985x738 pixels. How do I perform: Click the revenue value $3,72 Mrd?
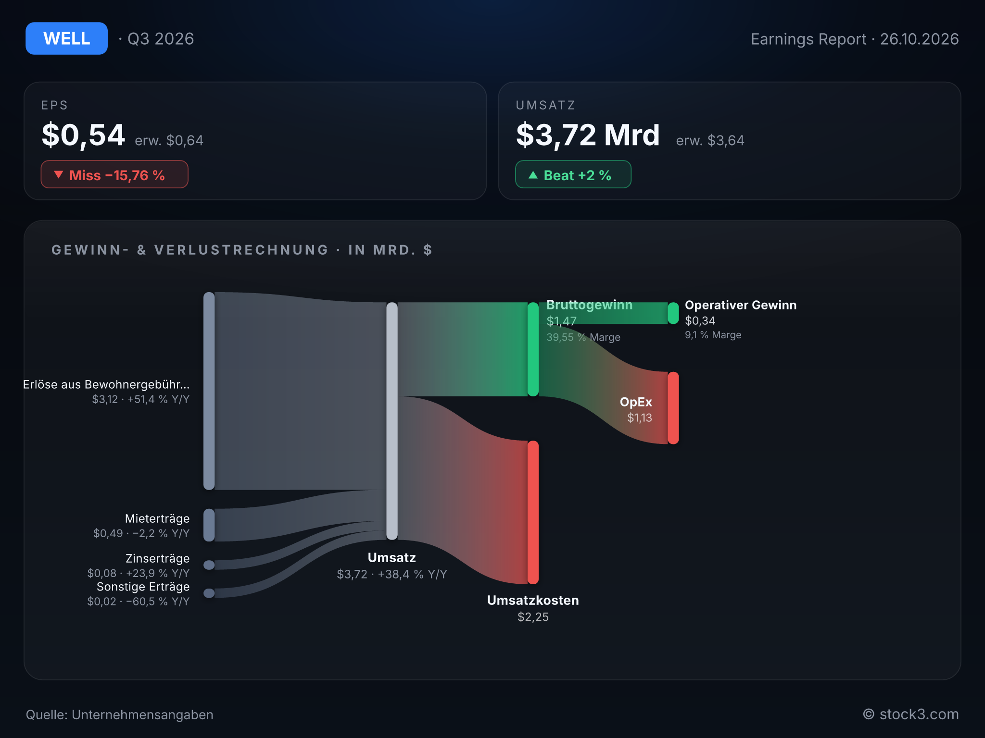pyautogui.click(x=588, y=135)
